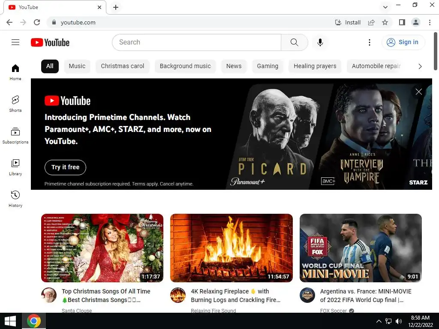Show hidden system tray icons
The width and height of the screenshot is (439, 329).
(x=379, y=321)
